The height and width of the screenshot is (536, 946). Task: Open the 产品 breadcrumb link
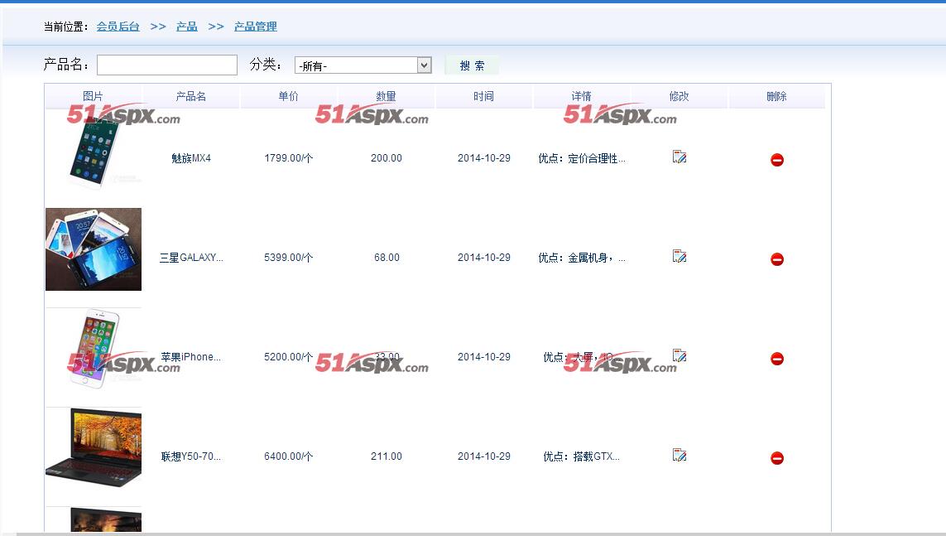click(186, 27)
